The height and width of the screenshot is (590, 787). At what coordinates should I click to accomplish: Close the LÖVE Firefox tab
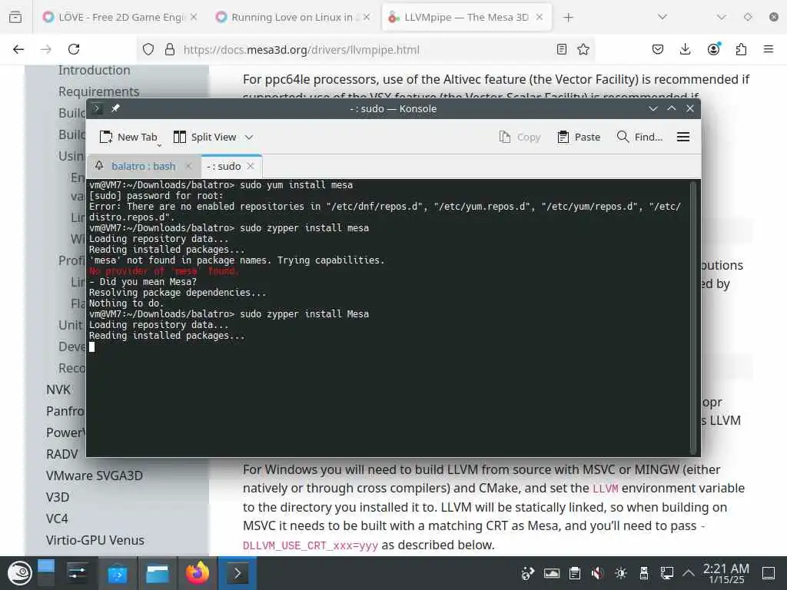(194, 17)
